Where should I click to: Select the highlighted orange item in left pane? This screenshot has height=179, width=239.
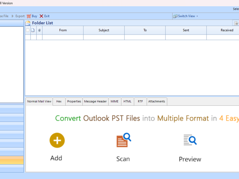pyautogui.click(x=12, y=160)
